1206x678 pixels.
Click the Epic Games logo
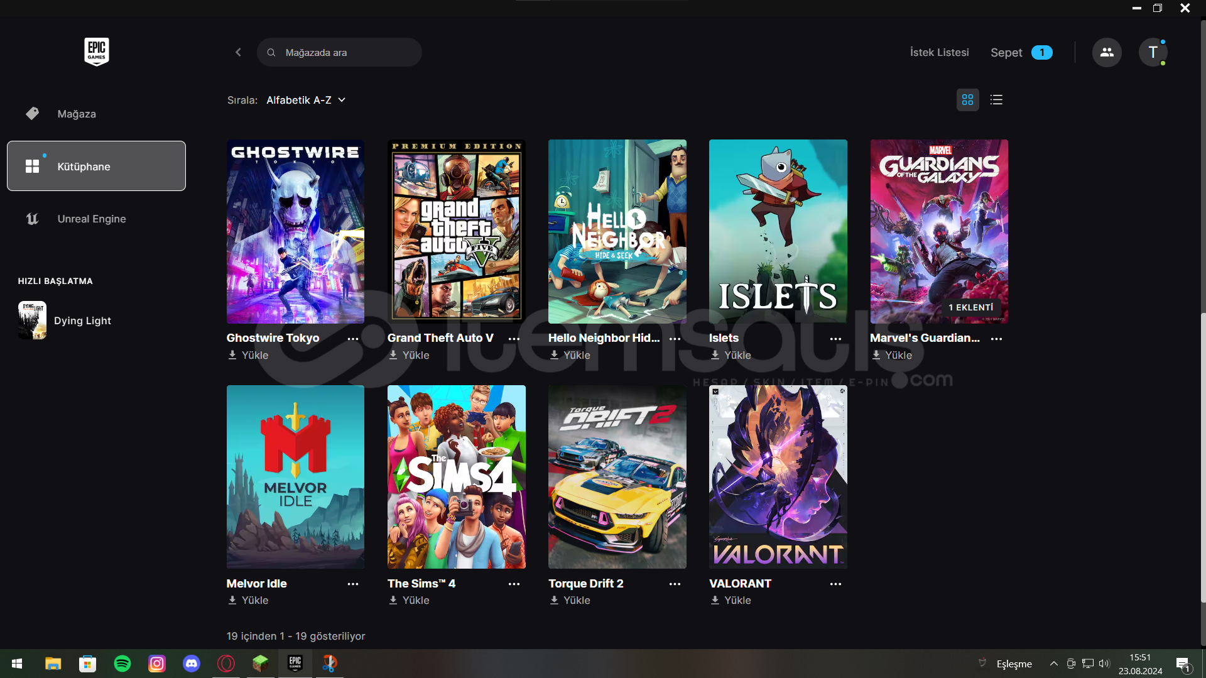tap(97, 52)
